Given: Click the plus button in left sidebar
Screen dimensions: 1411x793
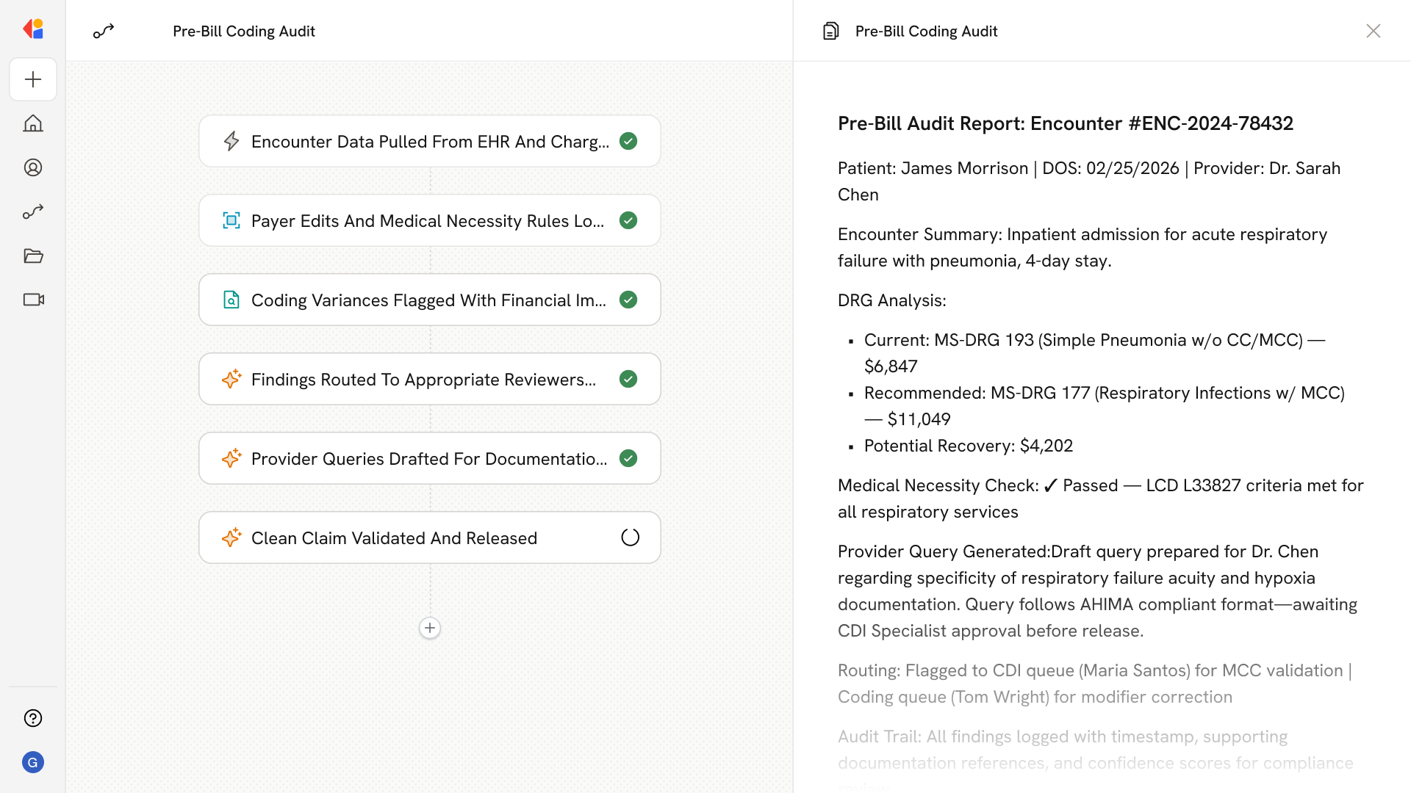Looking at the screenshot, I should pos(33,79).
